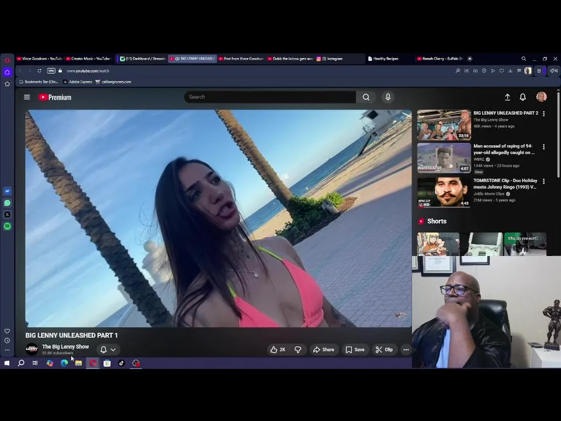Screen dimensions: 561x421
Task: Start voice search with the microphone
Action: [x=388, y=97]
